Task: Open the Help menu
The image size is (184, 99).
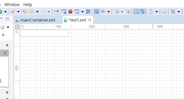Action: click(x=28, y=5)
